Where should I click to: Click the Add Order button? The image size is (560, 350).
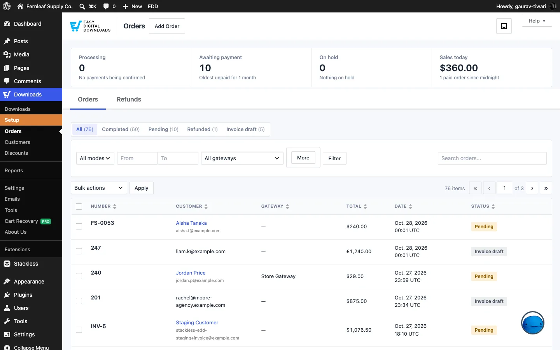167,26
